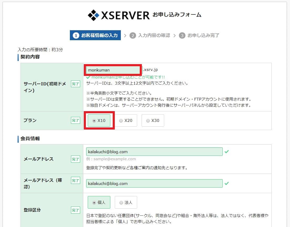Choose the X20 plan option

pos(121,121)
